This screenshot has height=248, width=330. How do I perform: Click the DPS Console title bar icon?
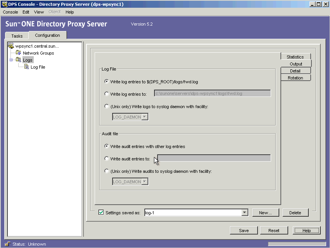point(4,3)
